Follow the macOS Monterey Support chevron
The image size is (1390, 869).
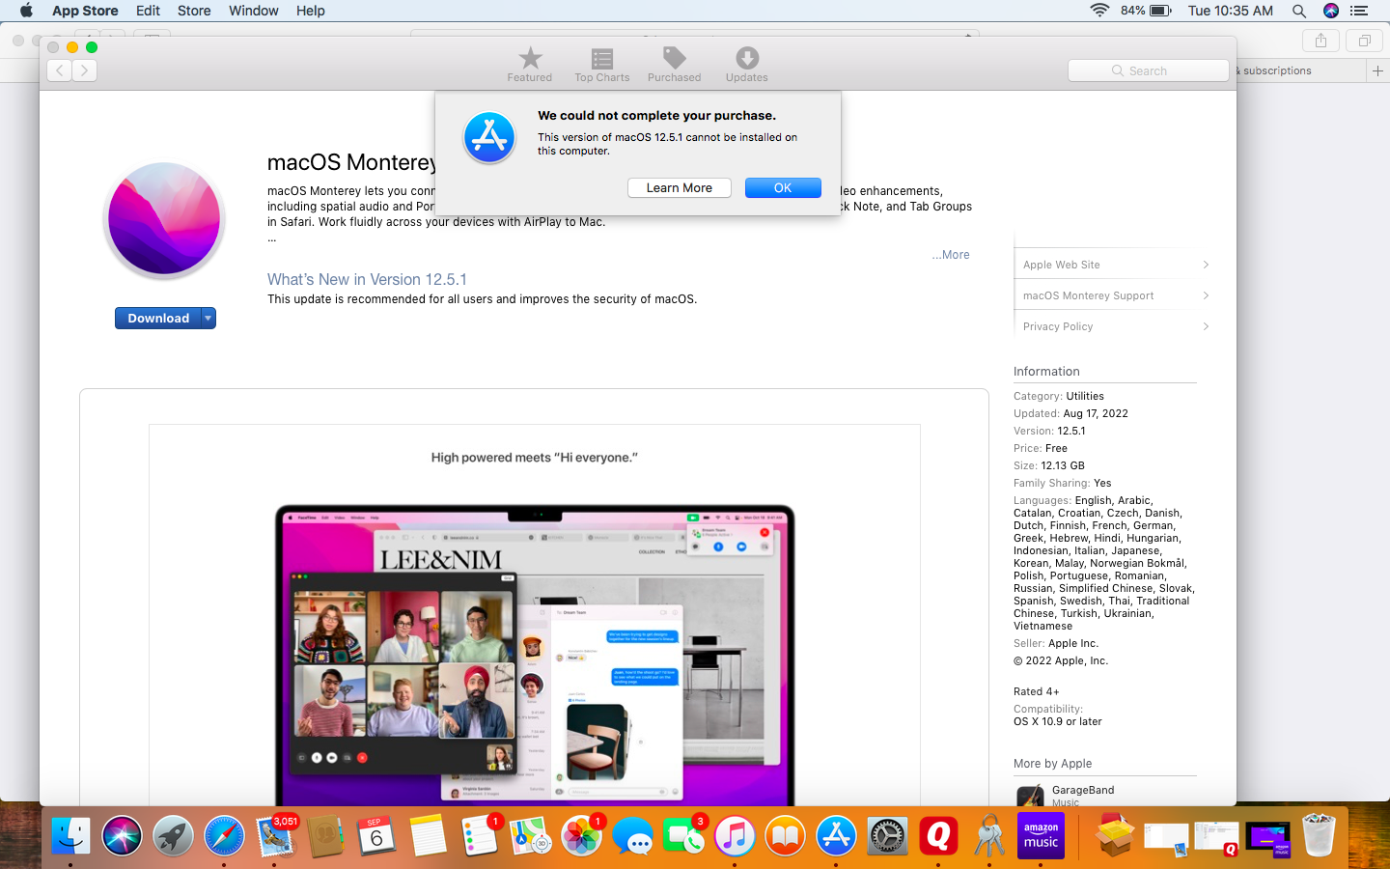pyautogui.click(x=1206, y=294)
